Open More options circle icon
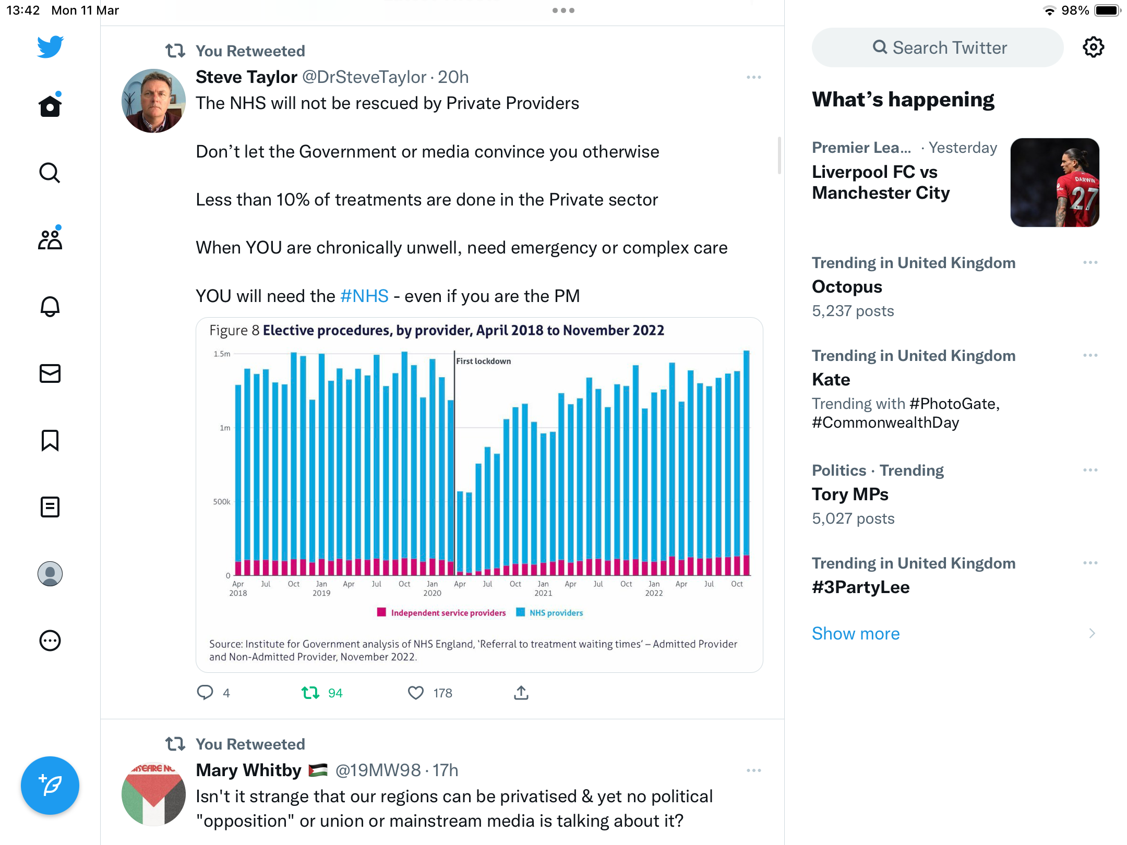The image size is (1127, 845). click(x=50, y=641)
